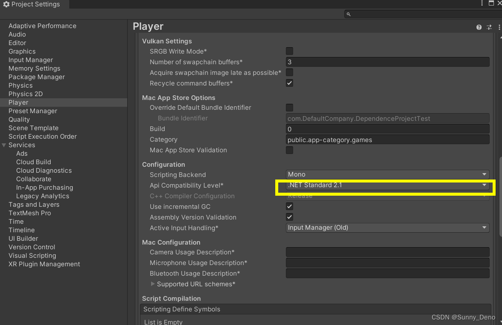Click the Camera Usage Description field
502x325 pixels.
tap(387, 252)
